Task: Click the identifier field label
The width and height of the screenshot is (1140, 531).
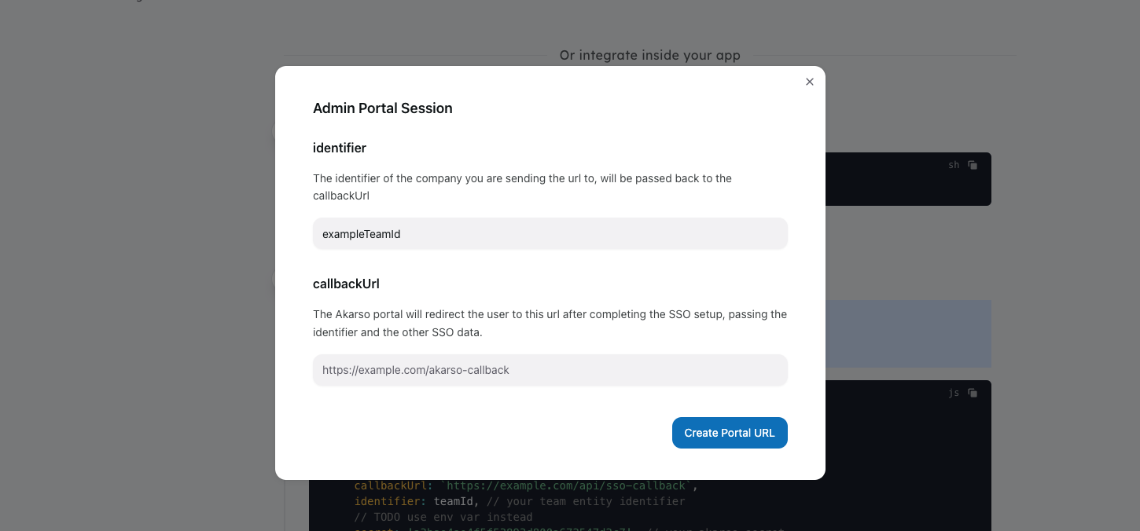Action: coord(339,148)
